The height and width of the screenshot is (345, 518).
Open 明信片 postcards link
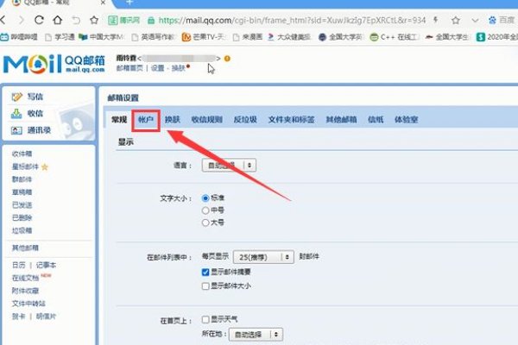click(46, 317)
